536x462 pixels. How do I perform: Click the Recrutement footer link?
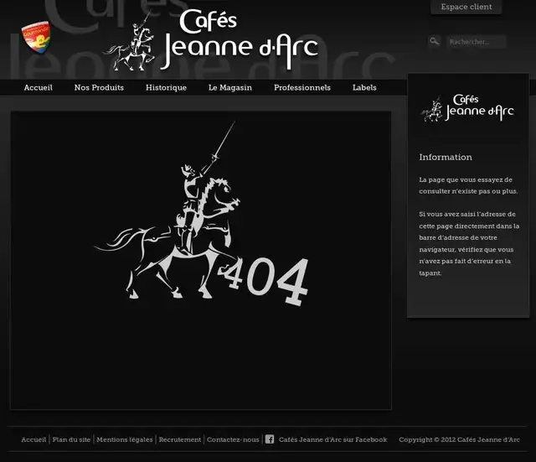click(x=180, y=439)
